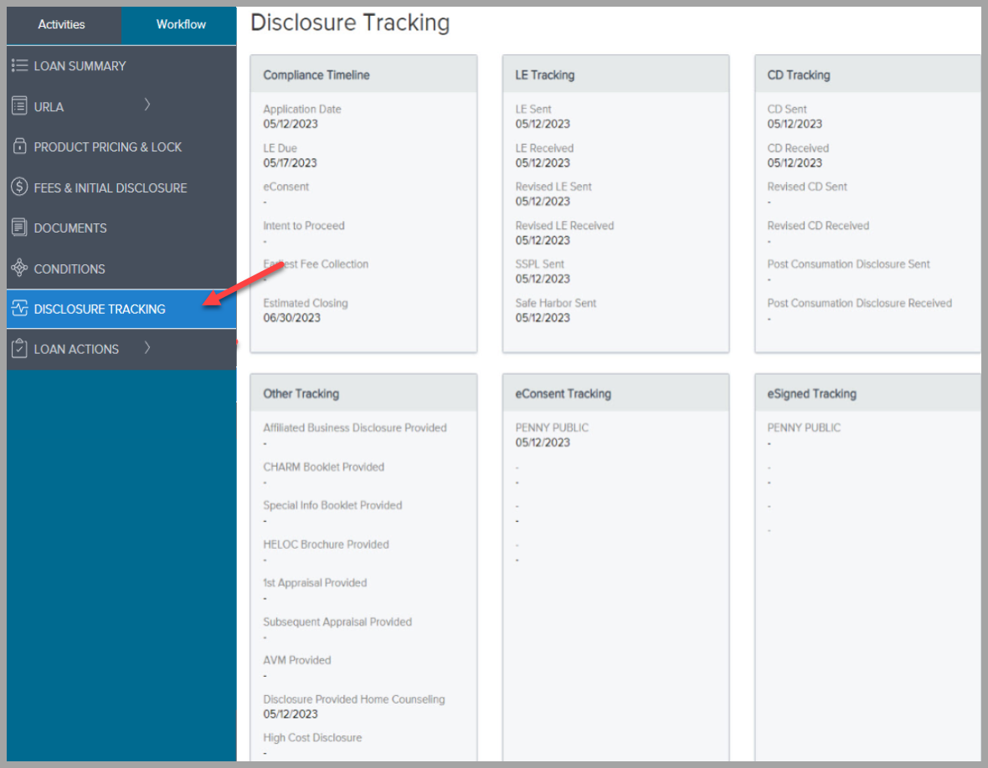Click PENNY PUBLIC in eConsent Tracking
This screenshot has width=988, height=768.
(x=554, y=427)
